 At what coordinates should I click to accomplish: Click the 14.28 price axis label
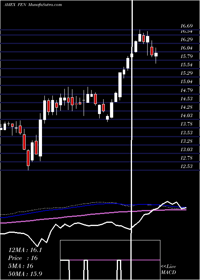click(x=186, y=107)
